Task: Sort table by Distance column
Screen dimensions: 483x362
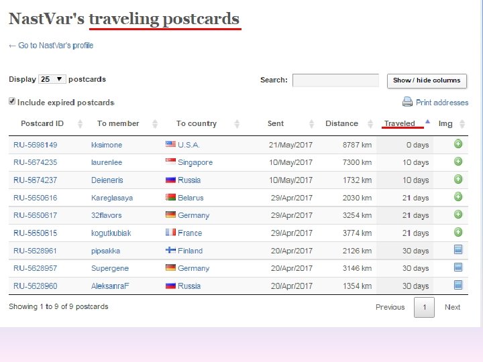Action: click(x=341, y=123)
